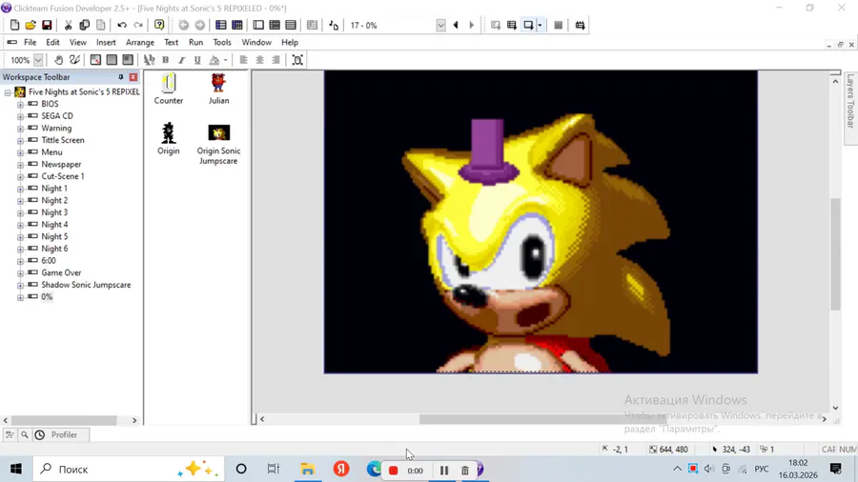Select the Origin object

(x=169, y=139)
